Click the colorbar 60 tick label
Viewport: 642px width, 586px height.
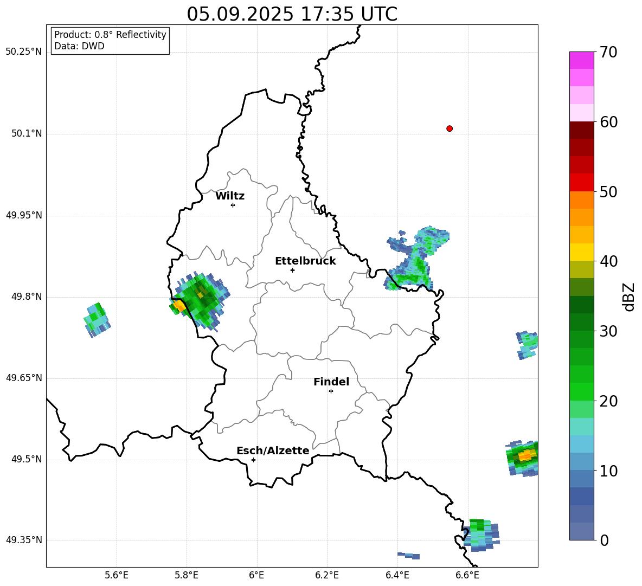[x=608, y=122]
